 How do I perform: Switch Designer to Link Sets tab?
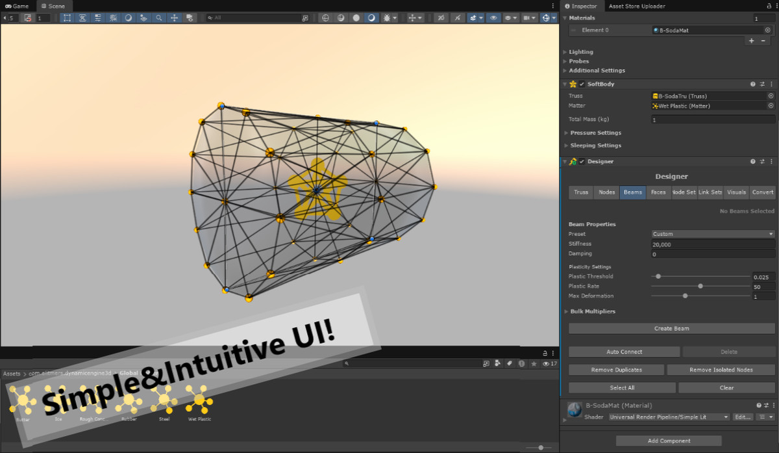(x=710, y=192)
